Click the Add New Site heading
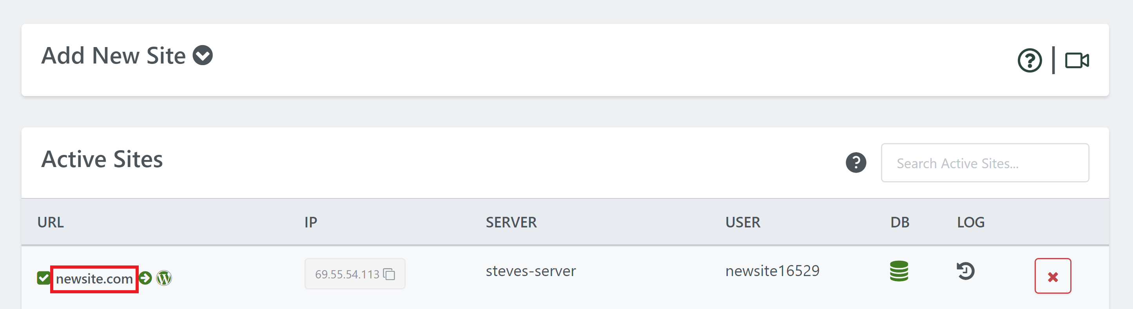The height and width of the screenshot is (309, 1133). pos(114,55)
